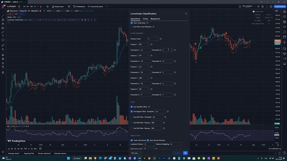
Task: Open Feature 3 CCI dropdown
Action: (x=144, y=67)
